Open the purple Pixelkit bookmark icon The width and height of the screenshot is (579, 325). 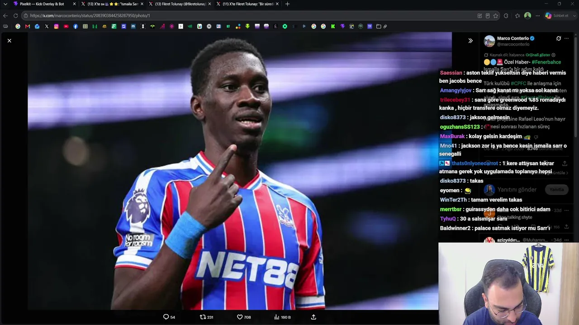[342, 26]
